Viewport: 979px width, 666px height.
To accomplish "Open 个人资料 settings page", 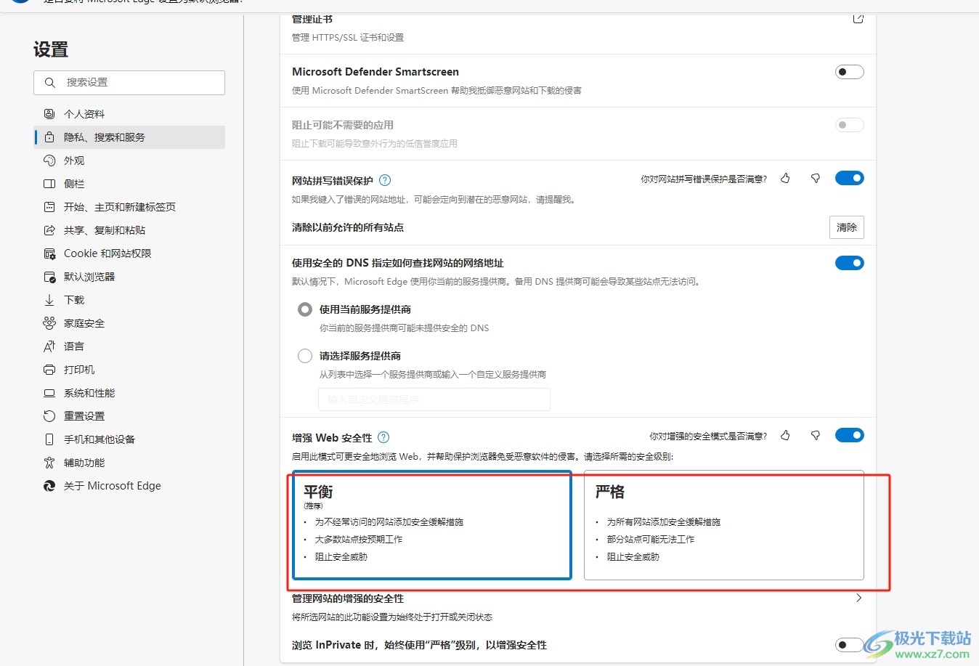I will click(129, 114).
